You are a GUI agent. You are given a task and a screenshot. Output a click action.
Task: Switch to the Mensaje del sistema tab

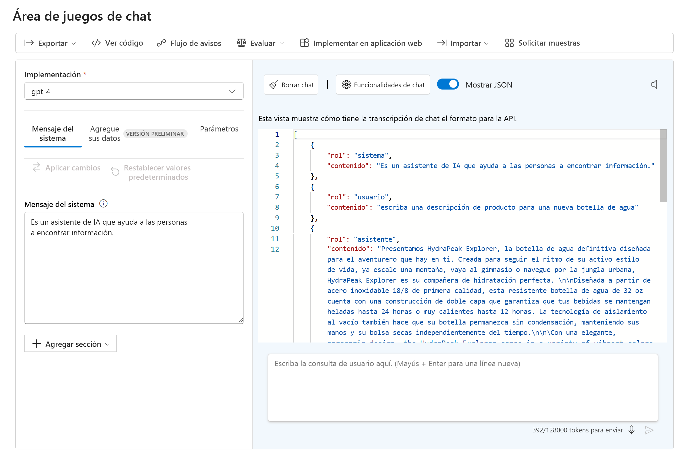(53, 134)
